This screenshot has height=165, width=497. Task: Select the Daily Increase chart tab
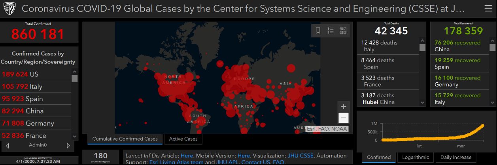[x=455, y=157]
